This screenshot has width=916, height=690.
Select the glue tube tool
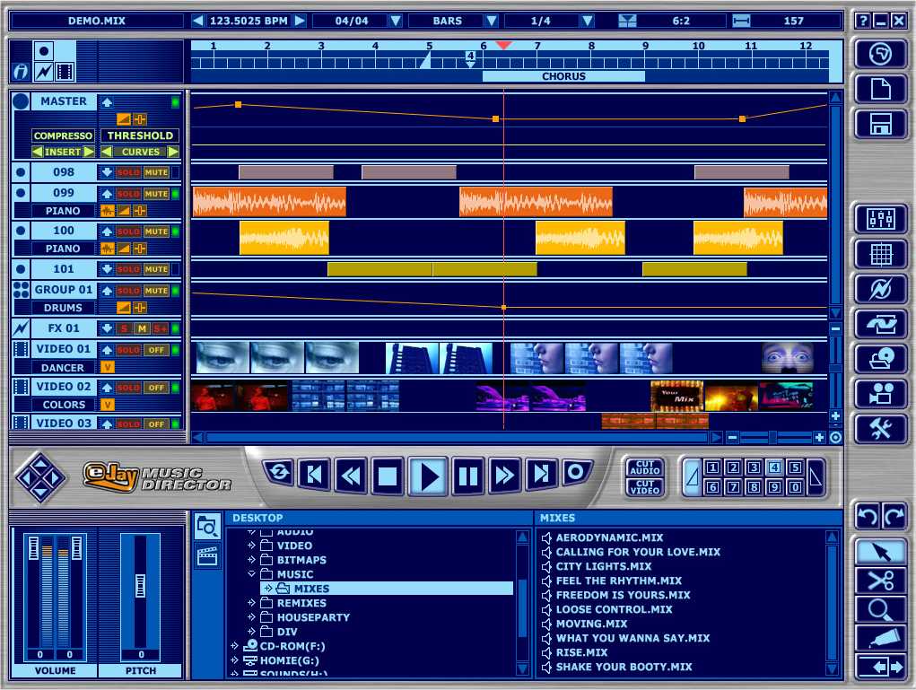(x=880, y=639)
